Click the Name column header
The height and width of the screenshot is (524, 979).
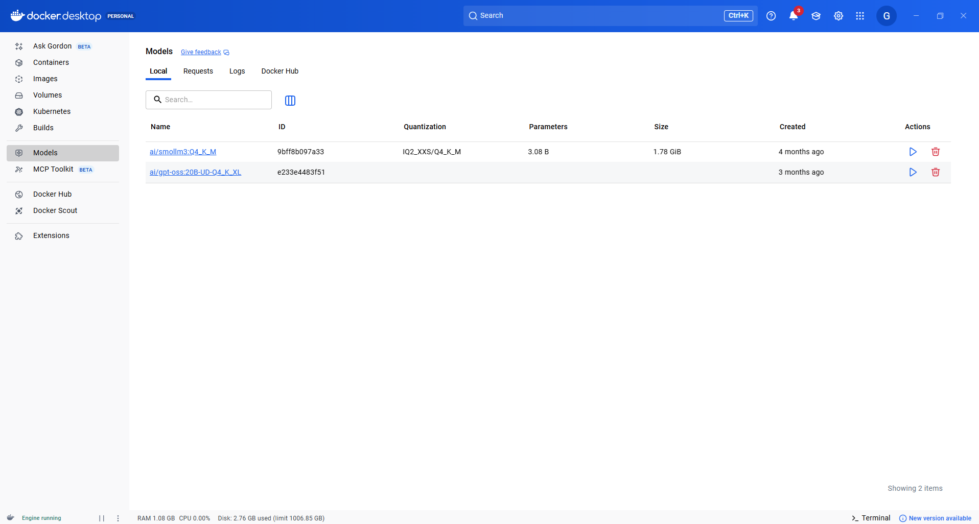point(160,127)
